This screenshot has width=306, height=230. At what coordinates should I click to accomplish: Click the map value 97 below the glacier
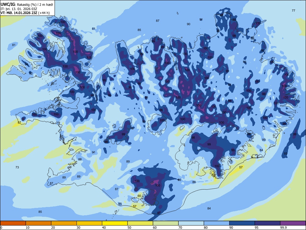click(159, 213)
